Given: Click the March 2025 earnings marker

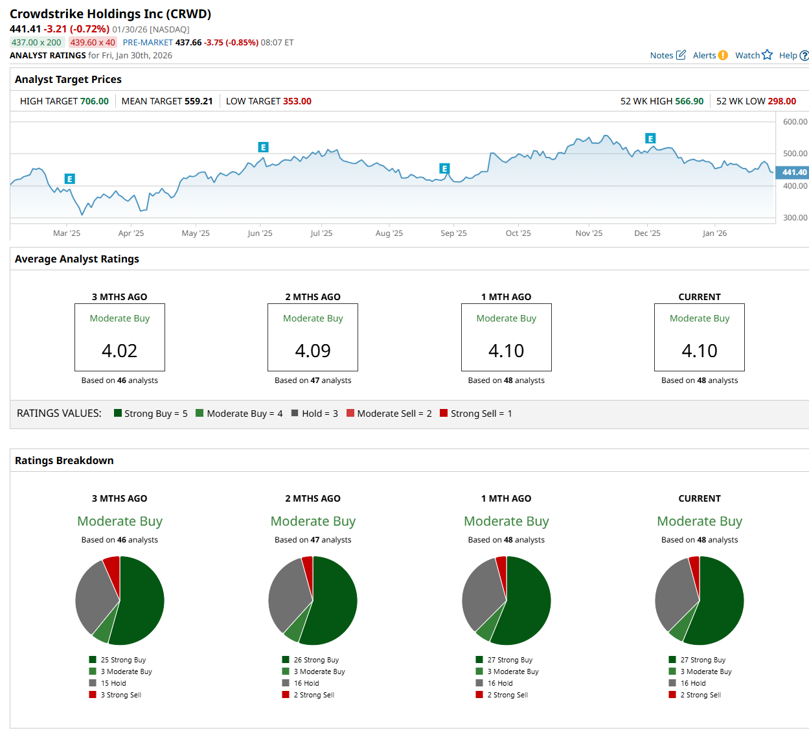Looking at the screenshot, I should click(x=69, y=179).
